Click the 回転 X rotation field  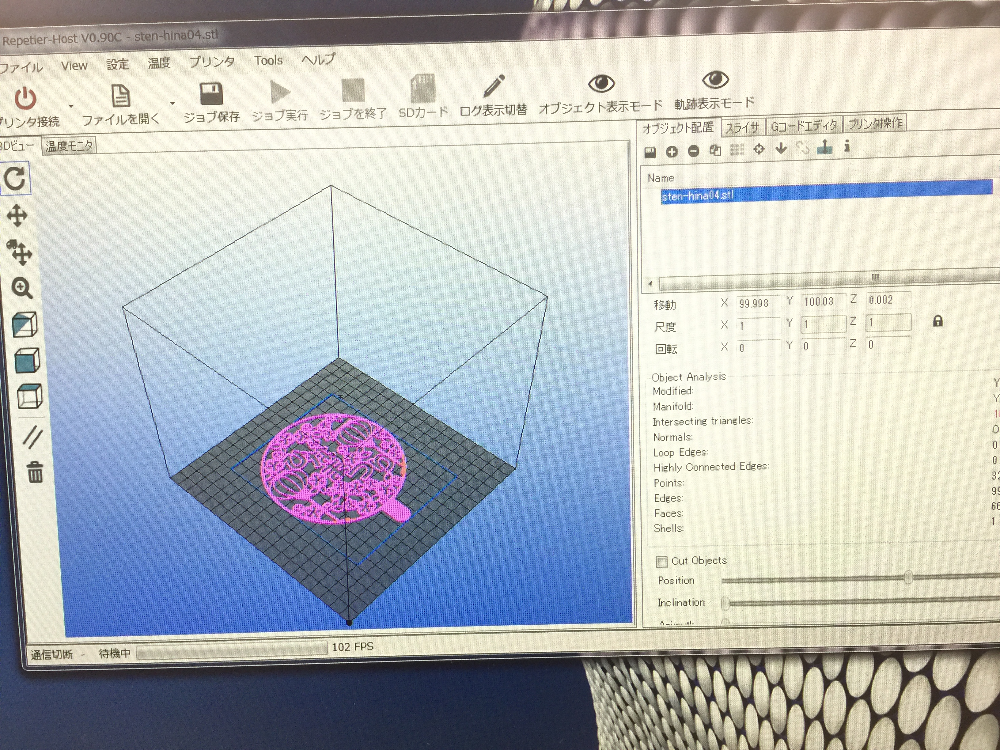pyautogui.click(x=758, y=347)
